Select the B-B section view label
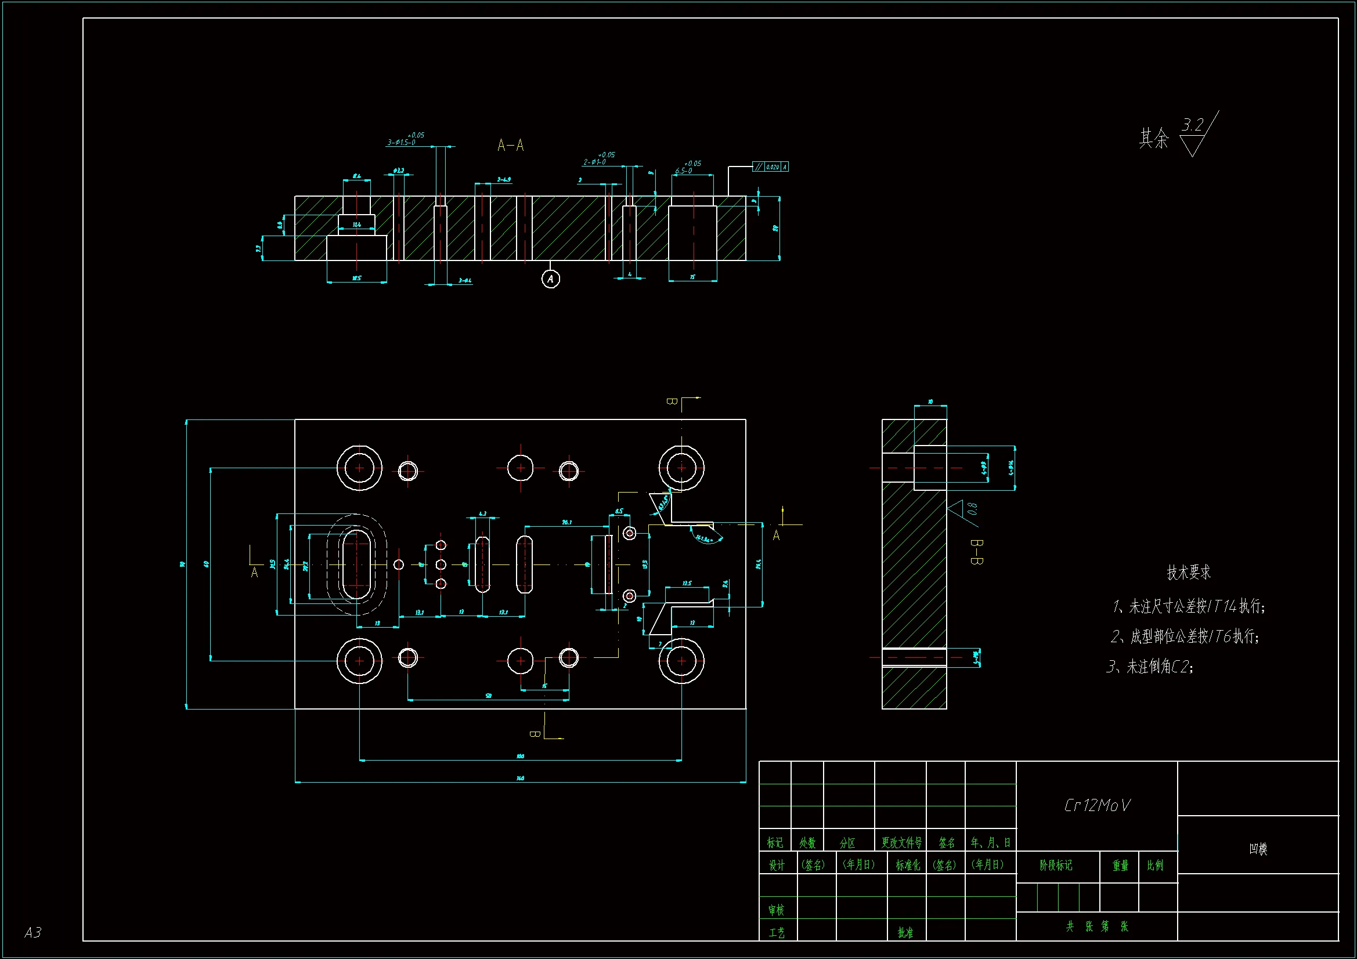 (x=976, y=552)
